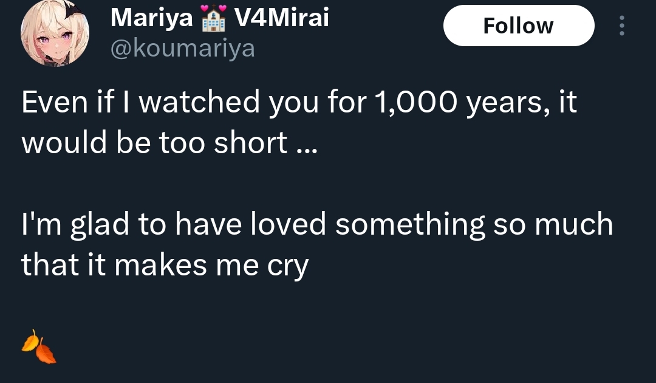The width and height of the screenshot is (656, 383).
Task: Click the text "would be too short ..."
Action: 169,142
